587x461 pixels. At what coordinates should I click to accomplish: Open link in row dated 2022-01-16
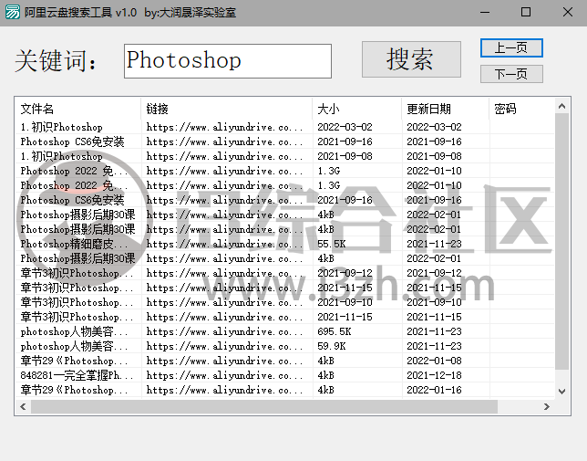[224, 390]
